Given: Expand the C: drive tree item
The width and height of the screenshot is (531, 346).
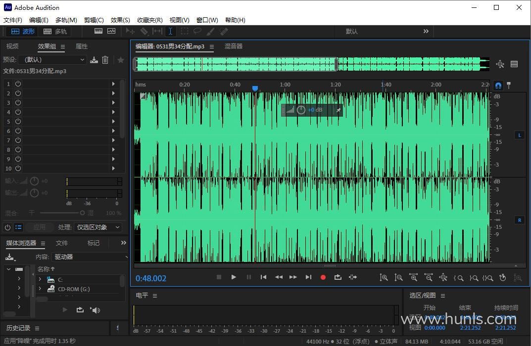Looking at the screenshot, I should pyautogui.click(x=40, y=279).
